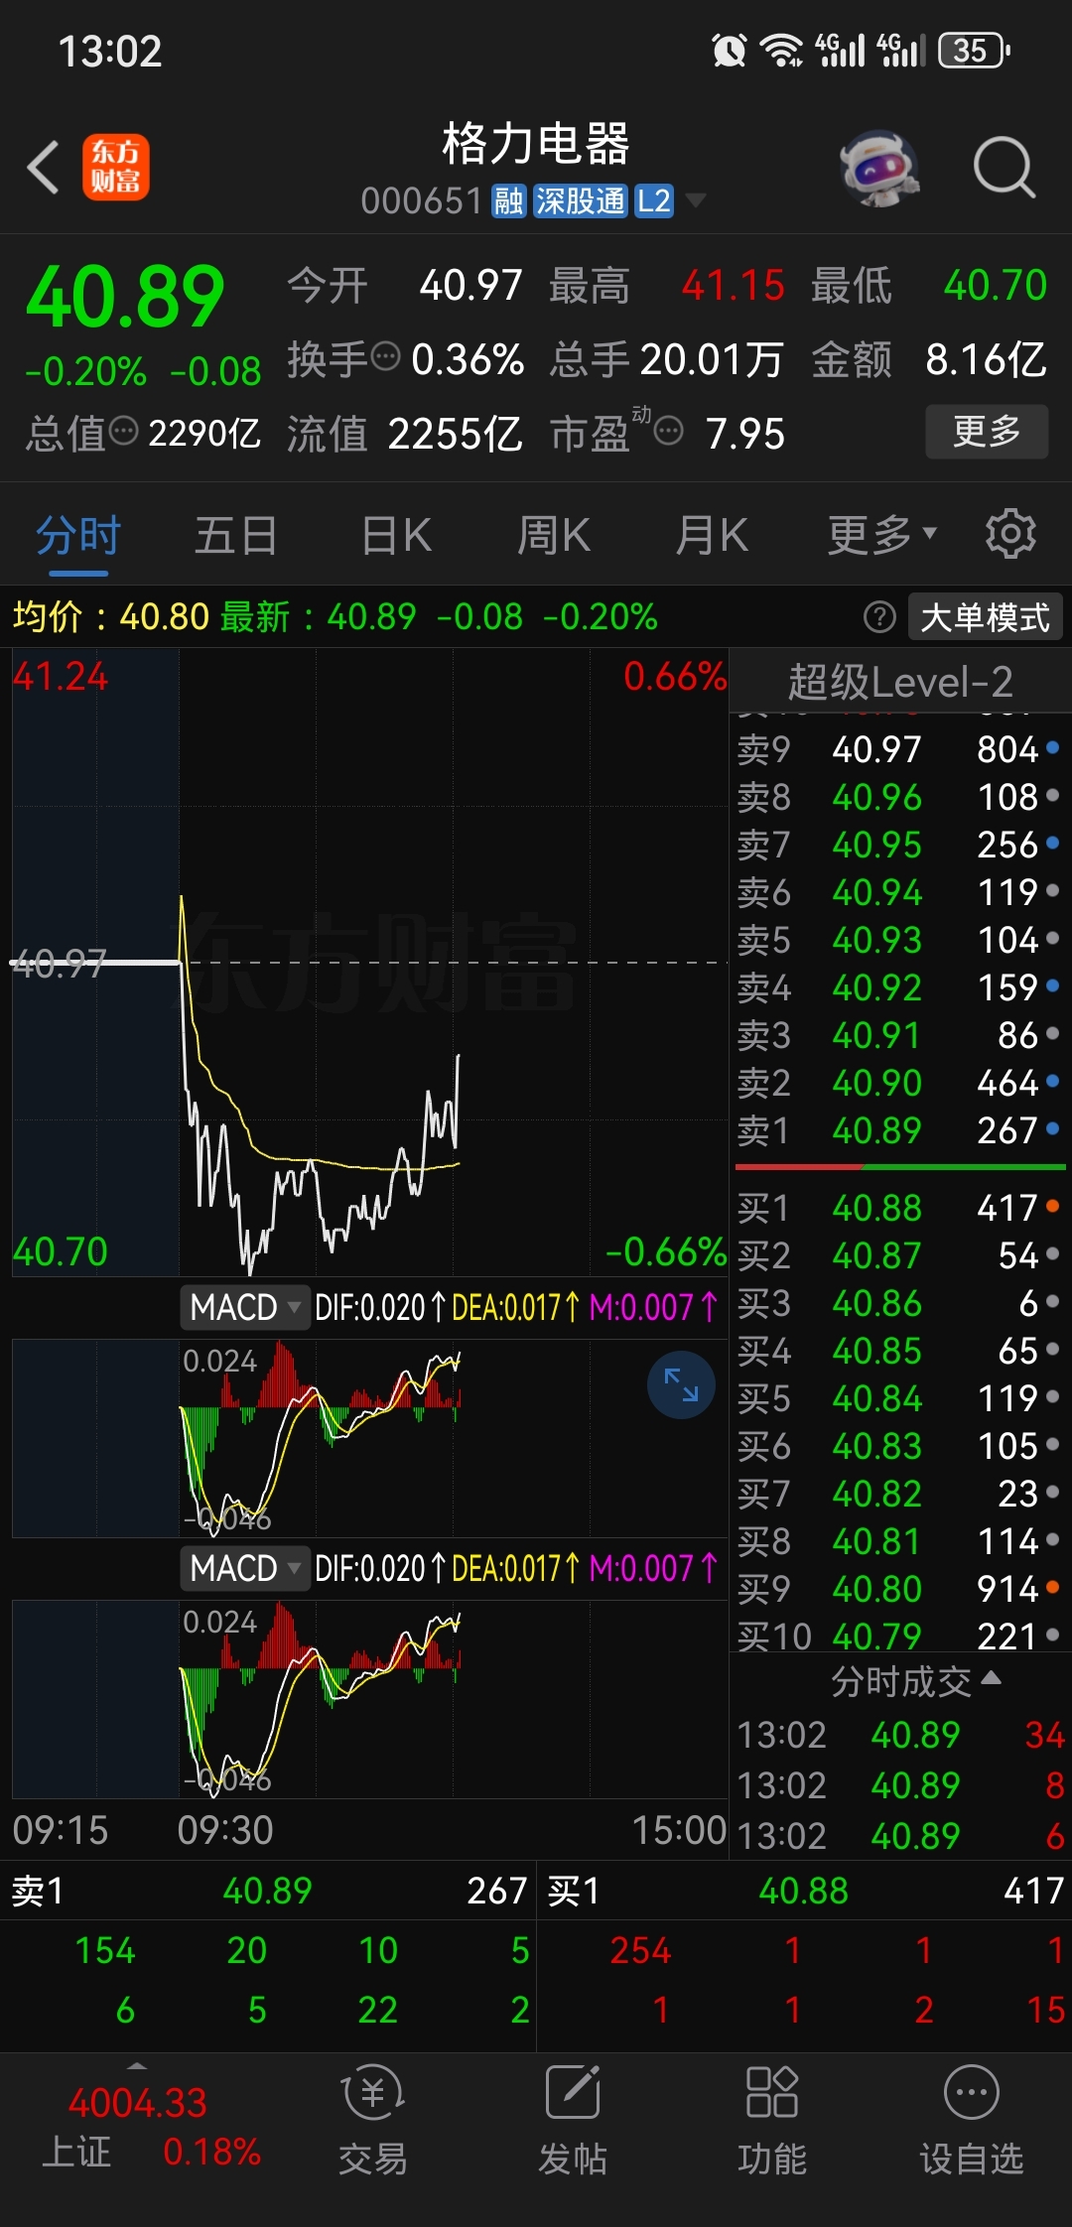Tap buy queue order 254
The height and width of the screenshot is (2227, 1072).
click(x=640, y=1950)
